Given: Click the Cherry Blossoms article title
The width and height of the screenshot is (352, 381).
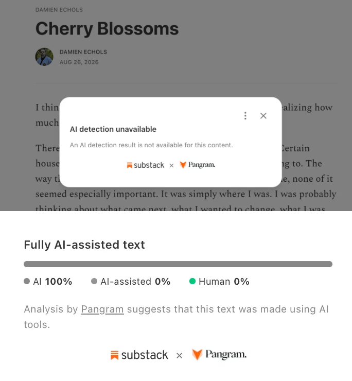Looking at the screenshot, I should click(x=107, y=29).
